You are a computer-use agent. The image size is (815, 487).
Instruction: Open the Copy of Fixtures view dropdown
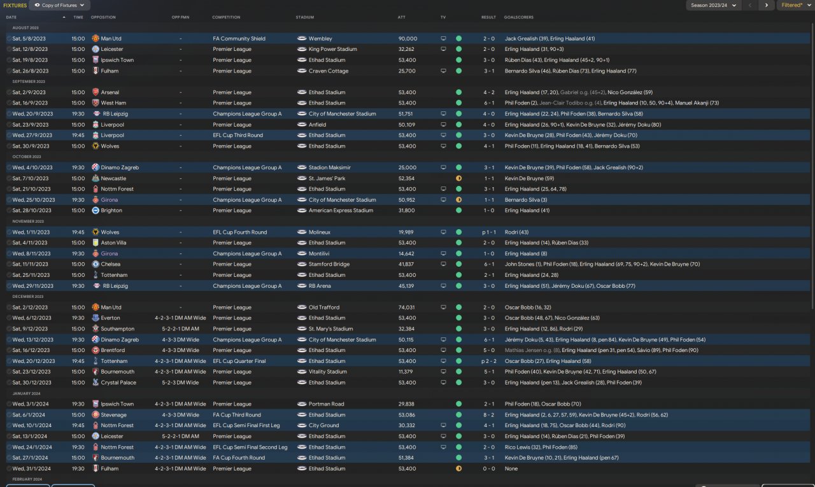click(x=60, y=5)
